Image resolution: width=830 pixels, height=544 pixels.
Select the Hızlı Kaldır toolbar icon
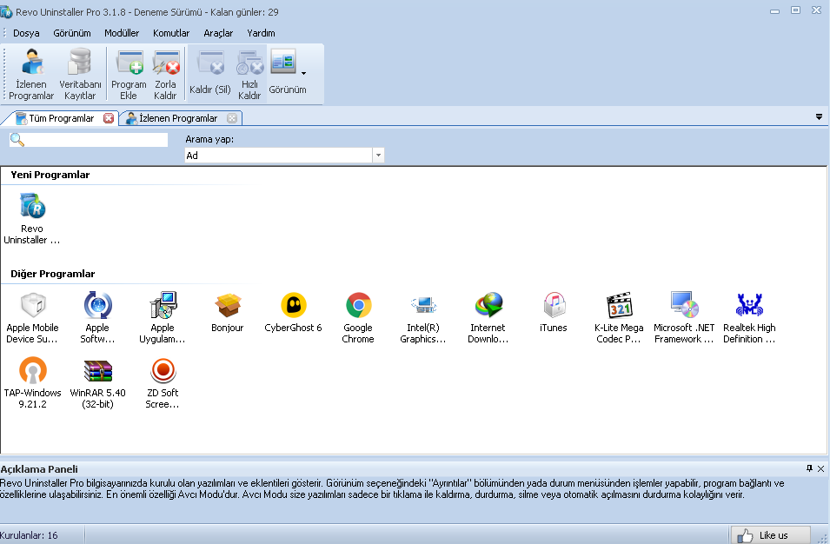click(249, 73)
